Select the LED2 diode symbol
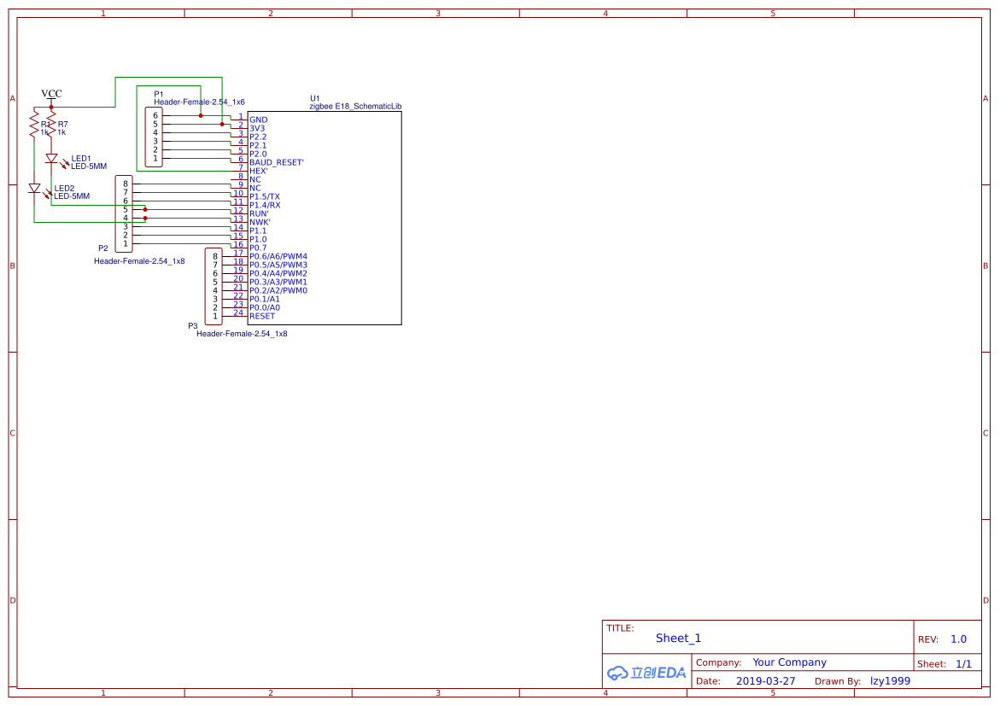1000x706 pixels. pos(34,188)
